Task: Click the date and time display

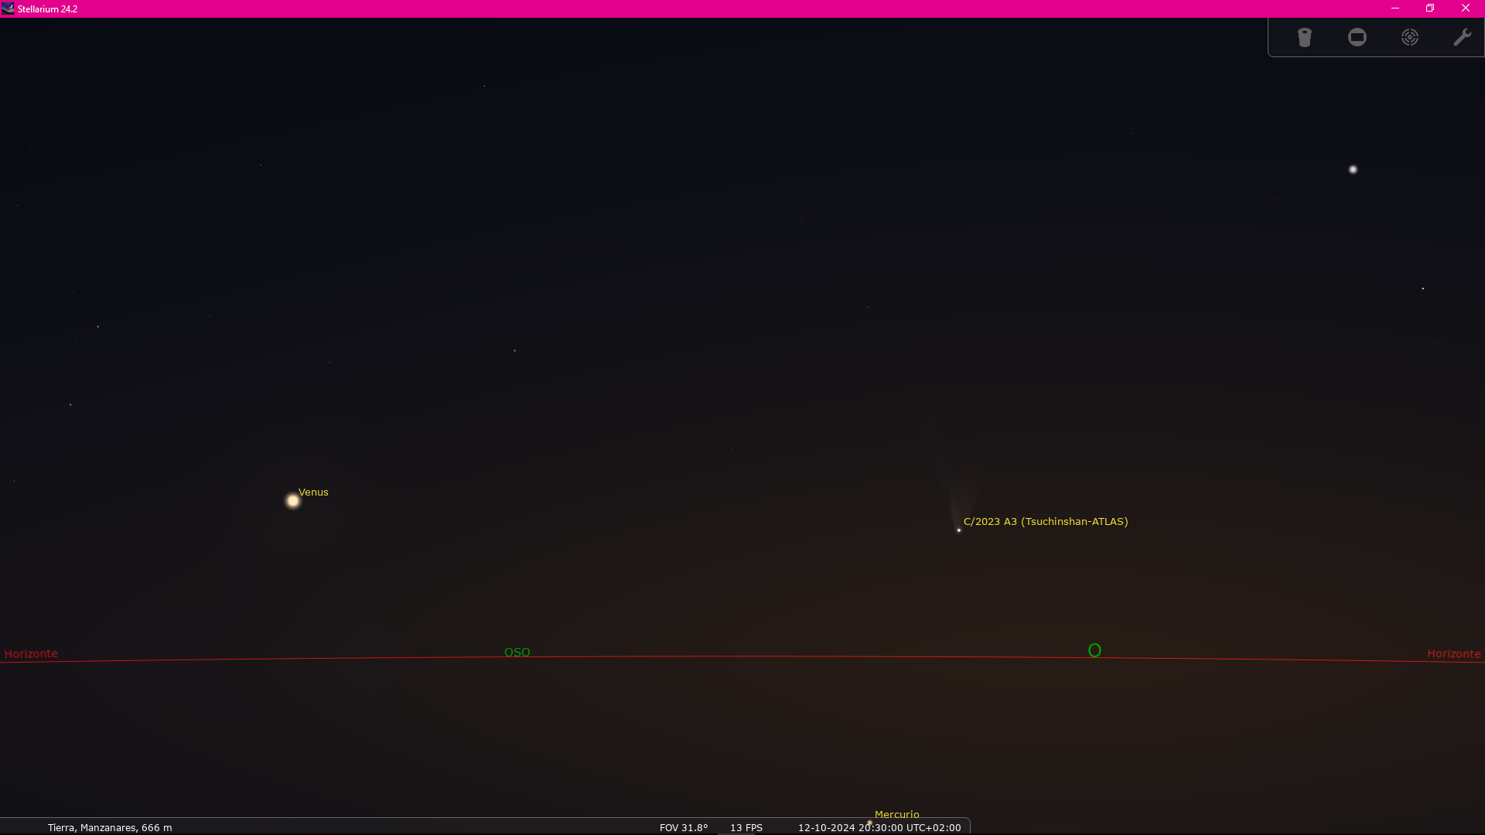Action: pos(879,827)
